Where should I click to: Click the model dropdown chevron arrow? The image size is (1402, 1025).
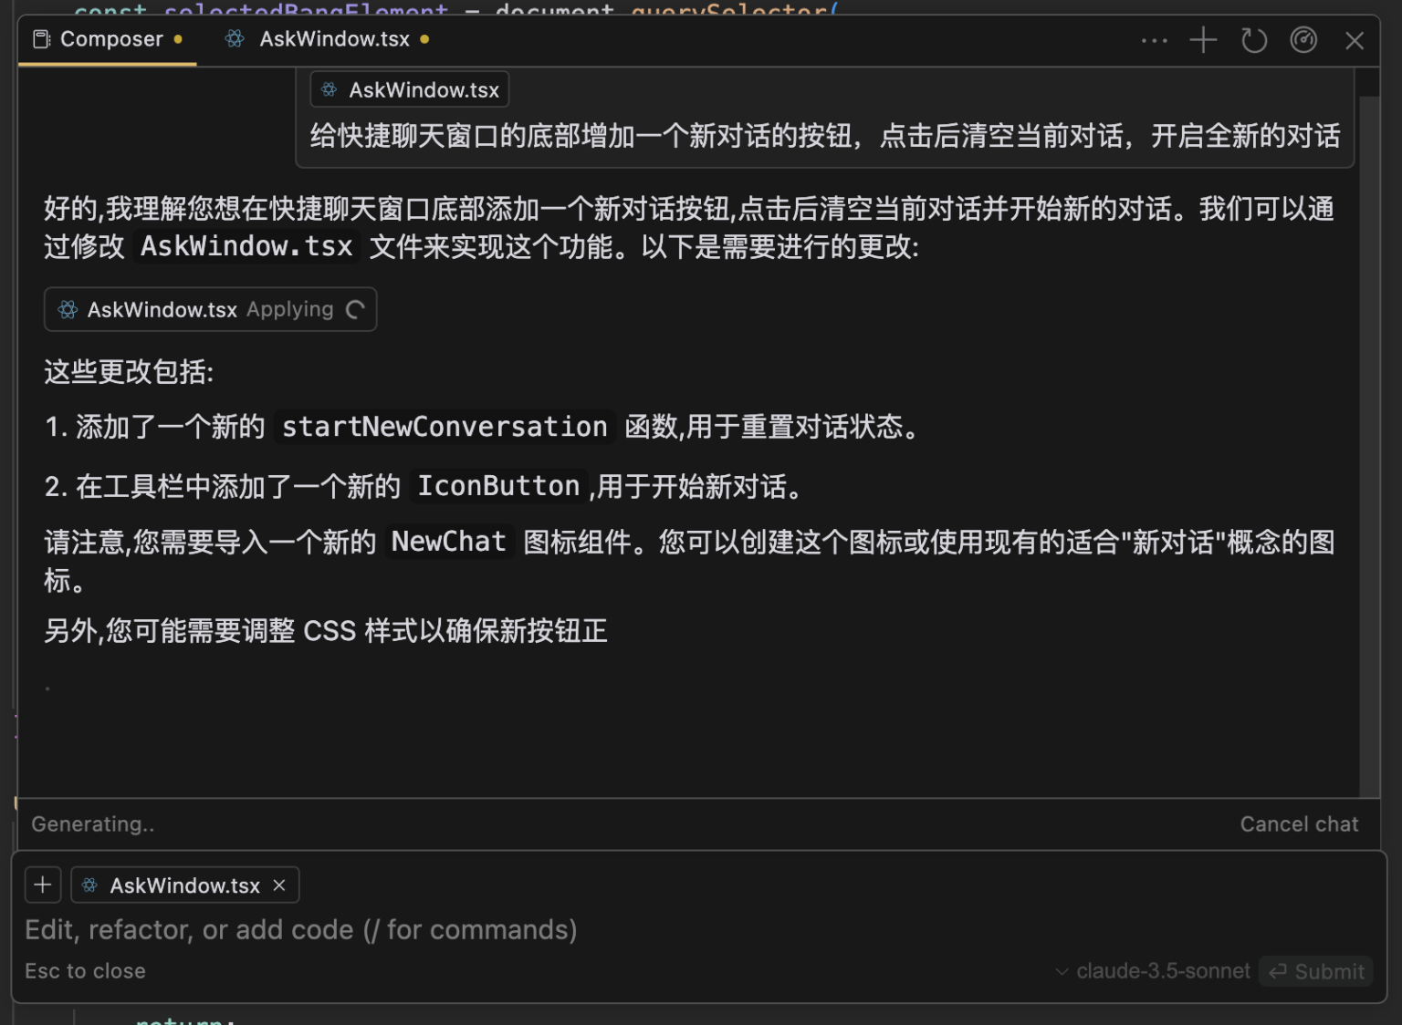(x=1062, y=972)
